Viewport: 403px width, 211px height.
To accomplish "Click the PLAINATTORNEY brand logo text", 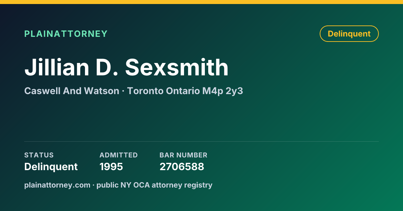I will [66, 34].
